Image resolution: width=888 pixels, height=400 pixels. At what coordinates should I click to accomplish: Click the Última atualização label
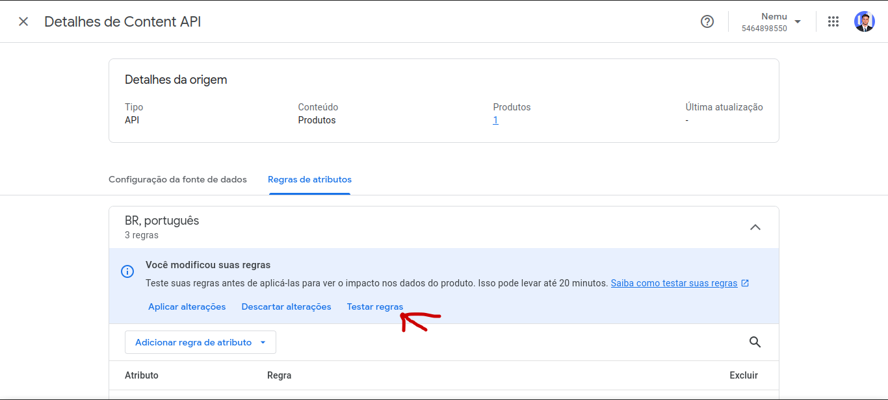[x=724, y=107]
